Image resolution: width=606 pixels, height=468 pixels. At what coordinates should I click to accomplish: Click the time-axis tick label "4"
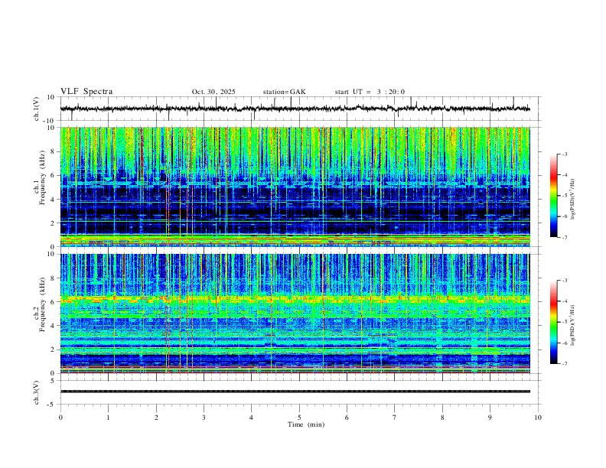click(251, 418)
